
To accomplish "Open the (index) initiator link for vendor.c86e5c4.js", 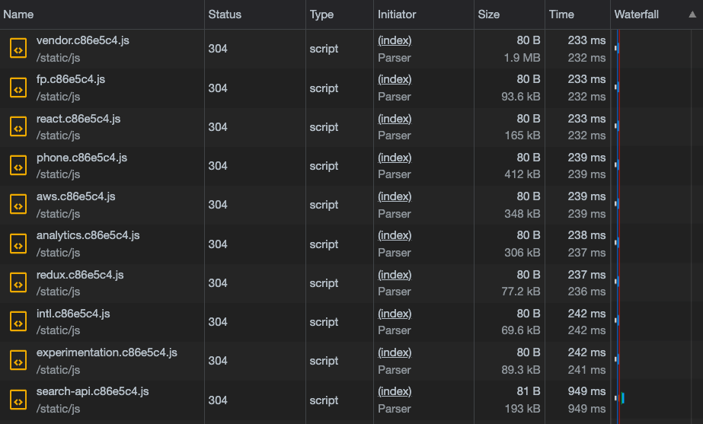I will pyautogui.click(x=395, y=40).
